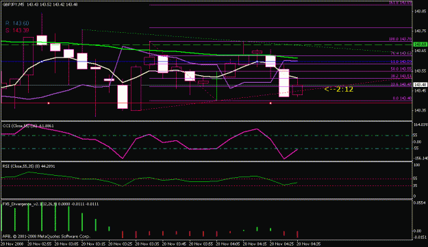Image resolution: width=428 pixels, height=247 pixels.
Task: Click the 20 Nov 2008 date on time axis
Action: [12, 244]
